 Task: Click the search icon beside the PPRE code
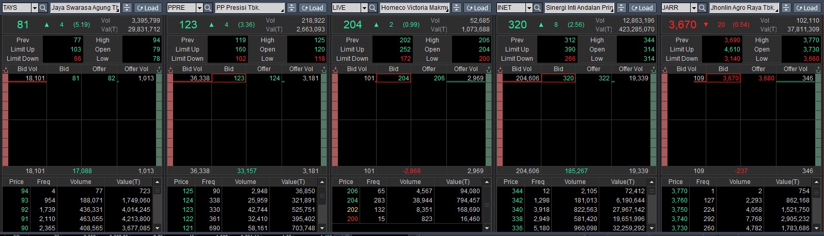tap(208, 8)
